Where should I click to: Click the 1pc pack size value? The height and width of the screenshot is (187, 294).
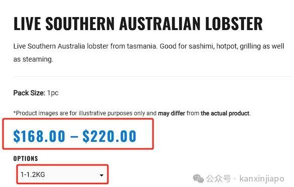(x=53, y=93)
